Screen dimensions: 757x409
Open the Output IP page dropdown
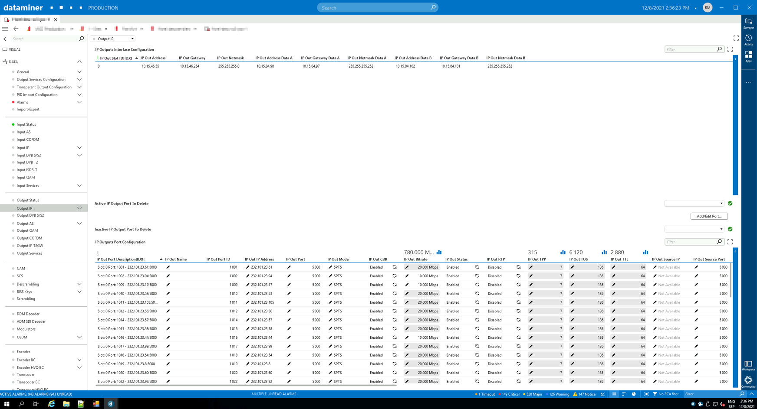[x=113, y=39]
